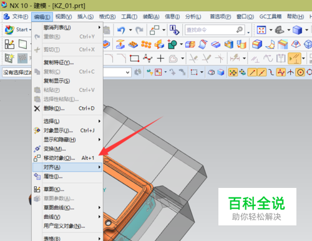Open the 装配(A) menu

151,17
